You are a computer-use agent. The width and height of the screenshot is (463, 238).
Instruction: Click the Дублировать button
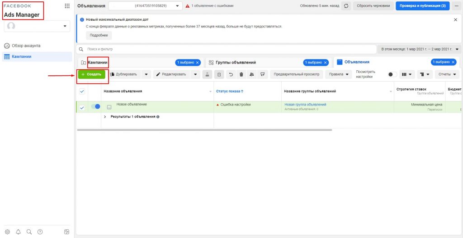124,74
